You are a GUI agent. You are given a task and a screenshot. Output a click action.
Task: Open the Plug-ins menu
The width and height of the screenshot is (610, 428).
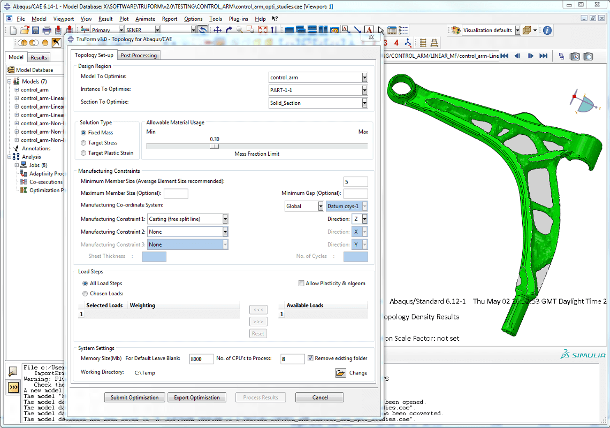pyautogui.click(x=238, y=19)
